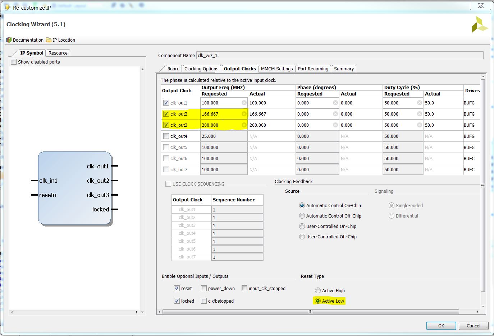Enable the power_down input
The image size is (494, 336).
pyautogui.click(x=204, y=288)
